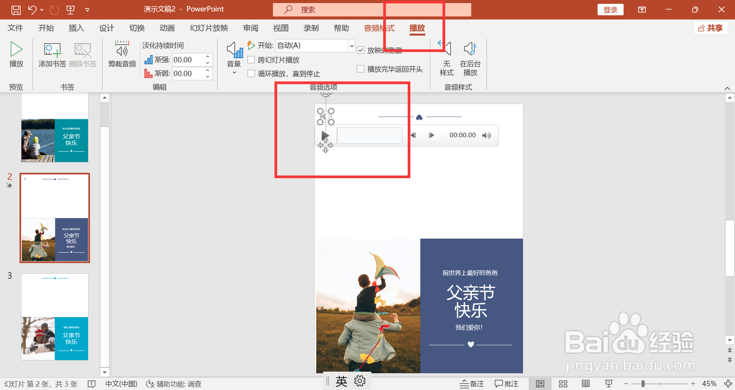Open the Volume (音量) dropdown
Viewport: 735px width, 390px height.
pyautogui.click(x=234, y=58)
